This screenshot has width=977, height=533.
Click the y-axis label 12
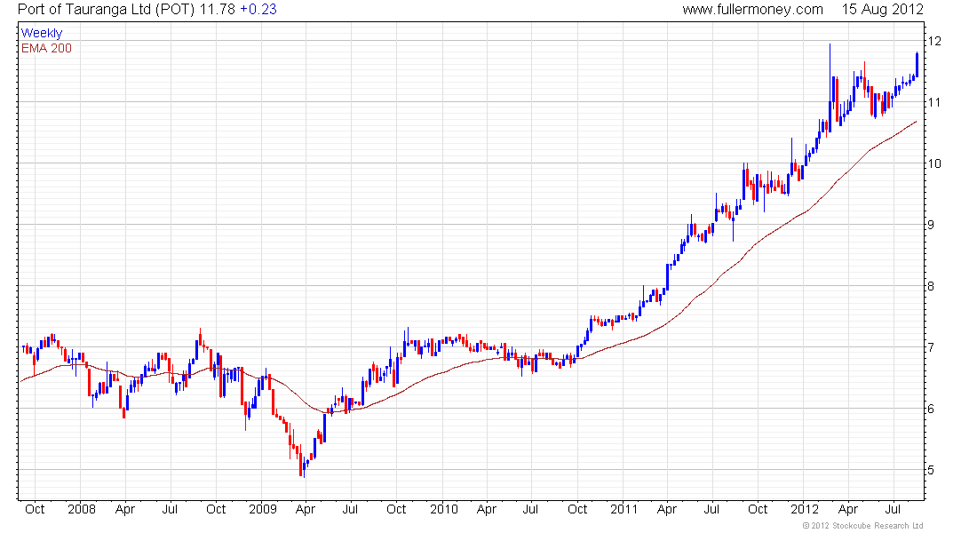pyautogui.click(x=934, y=41)
